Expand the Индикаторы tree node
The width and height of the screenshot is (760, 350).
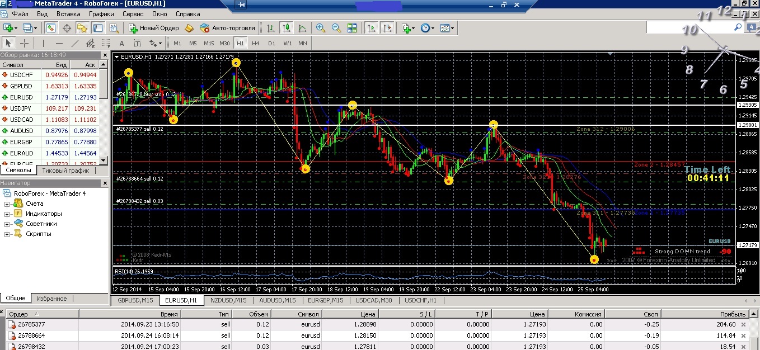click(x=7, y=214)
